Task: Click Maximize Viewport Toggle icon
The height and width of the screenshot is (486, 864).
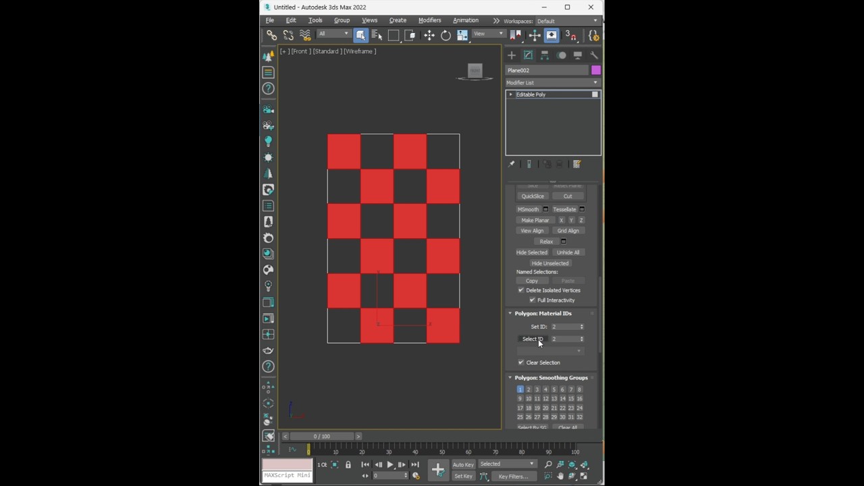Action: (584, 477)
